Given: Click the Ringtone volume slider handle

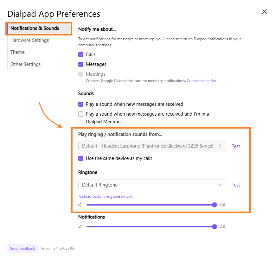Looking at the screenshot, I should tap(214, 205).
